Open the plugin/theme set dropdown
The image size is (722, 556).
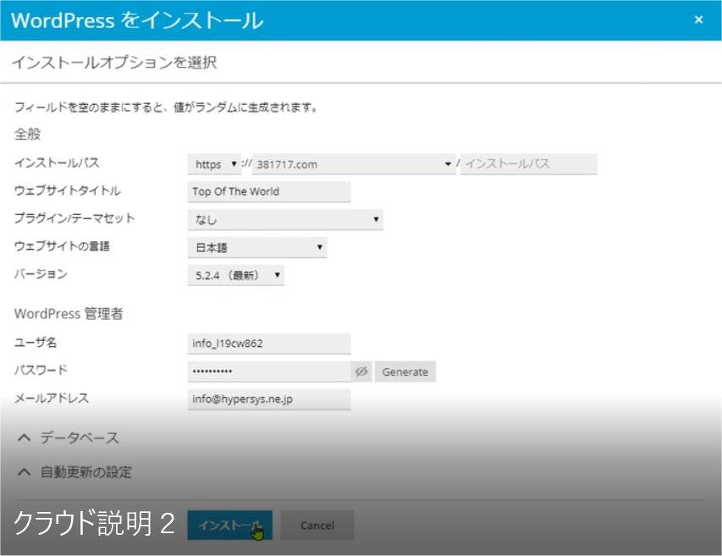pyautogui.click(x=285, y=219)
